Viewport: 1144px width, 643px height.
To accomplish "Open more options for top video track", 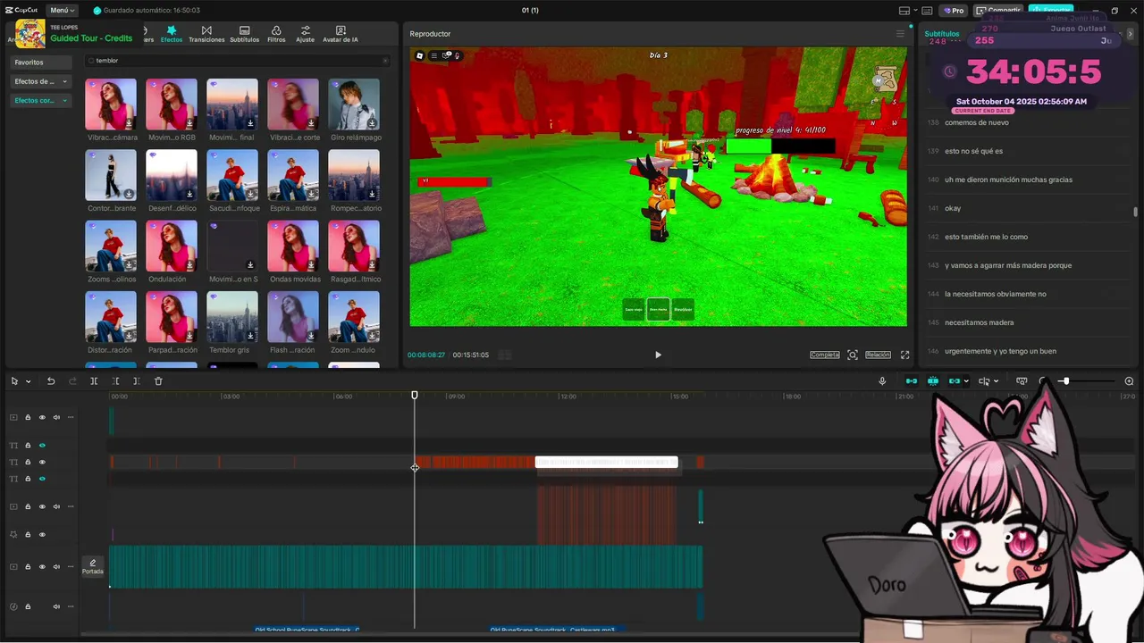I will click(x=71, y=417).
